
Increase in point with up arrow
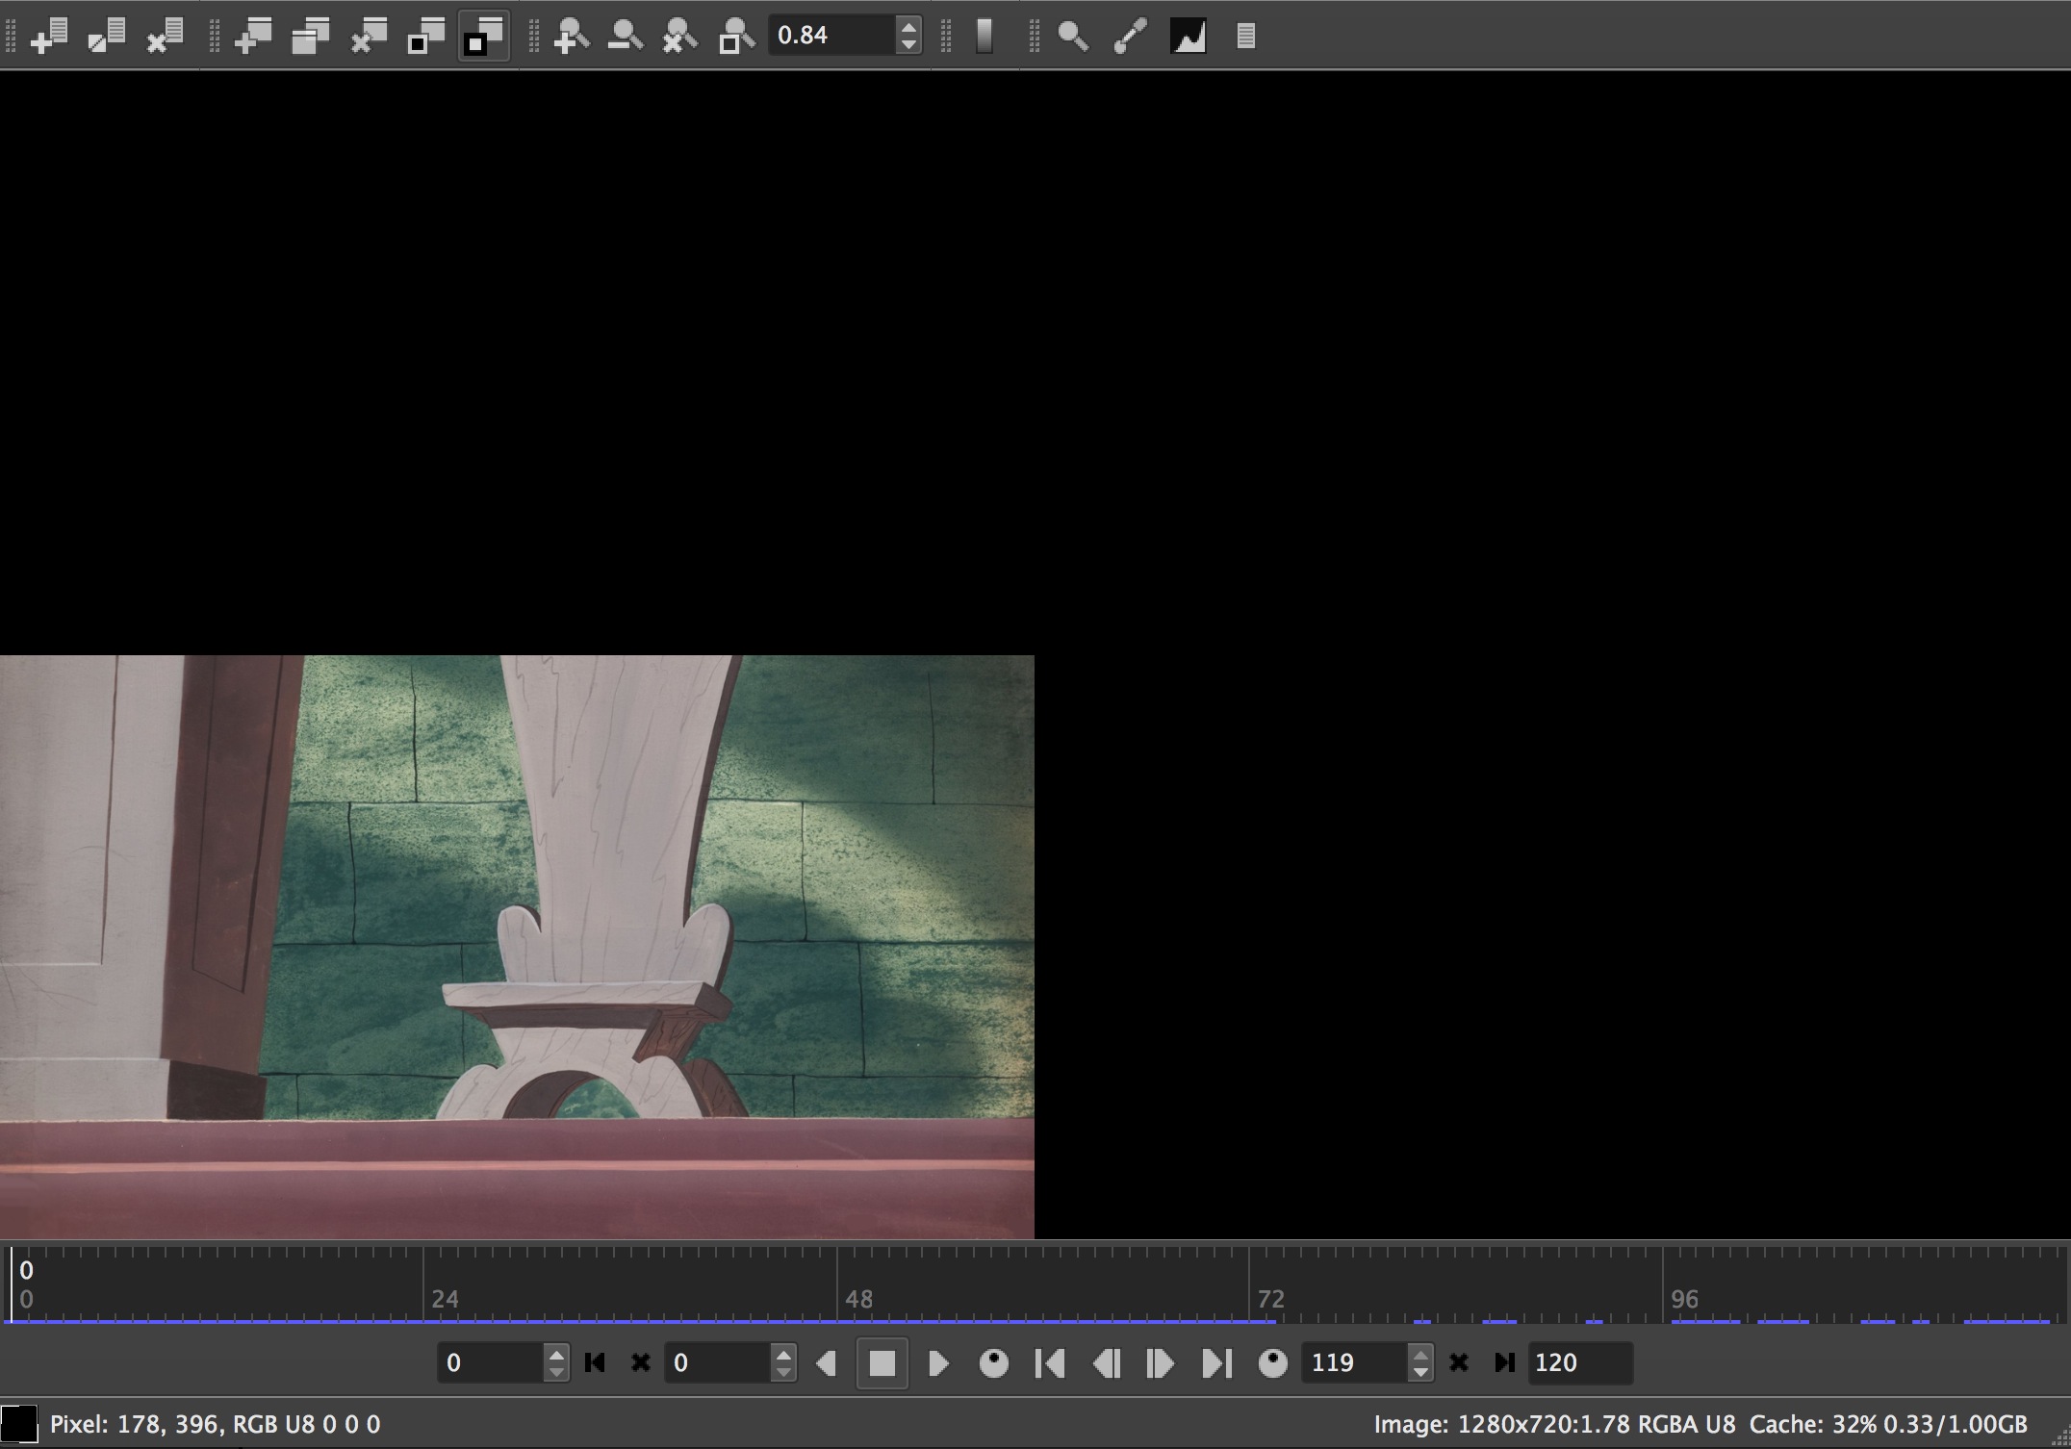pos(783,1354)
